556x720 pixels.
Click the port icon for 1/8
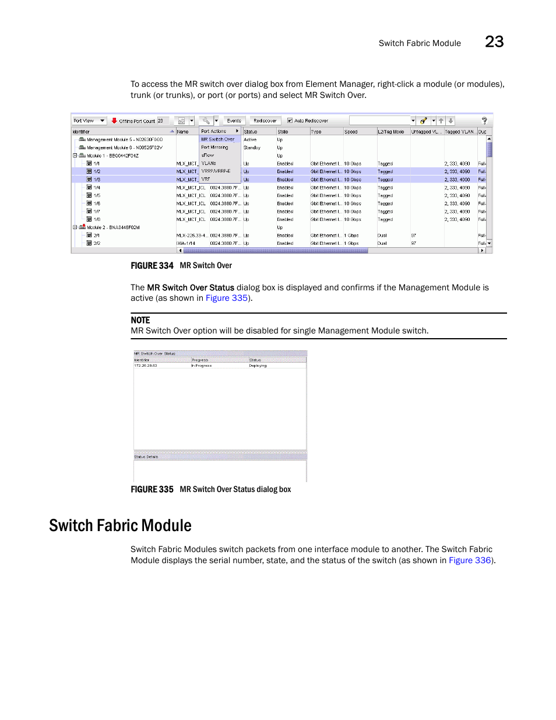[89, 219]
